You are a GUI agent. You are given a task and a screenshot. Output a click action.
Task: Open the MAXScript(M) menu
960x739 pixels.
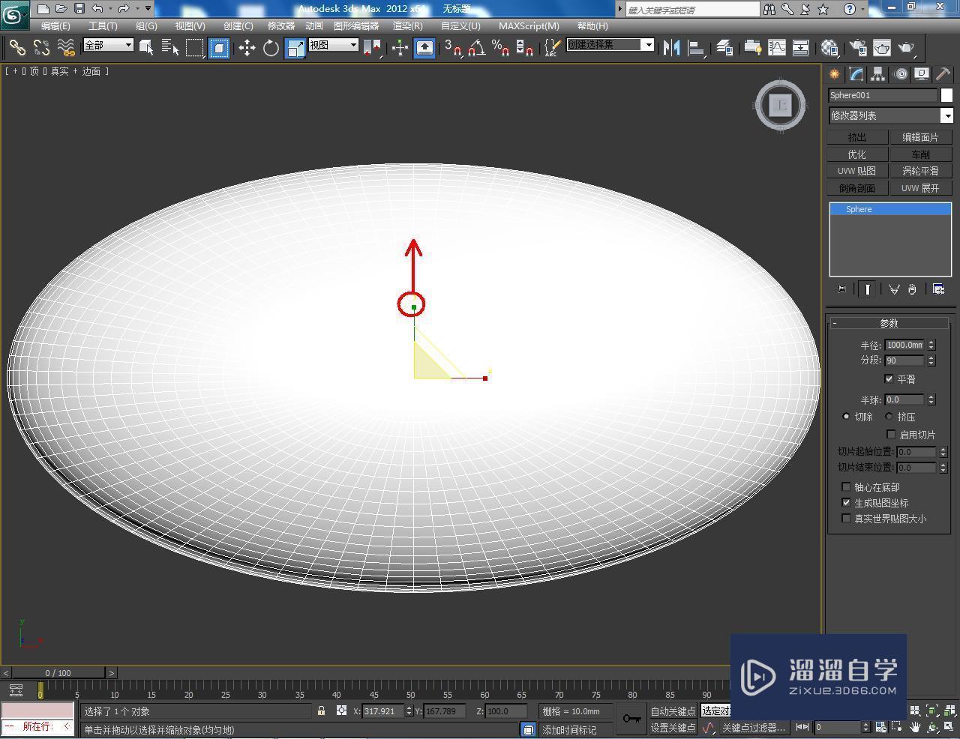528,25
